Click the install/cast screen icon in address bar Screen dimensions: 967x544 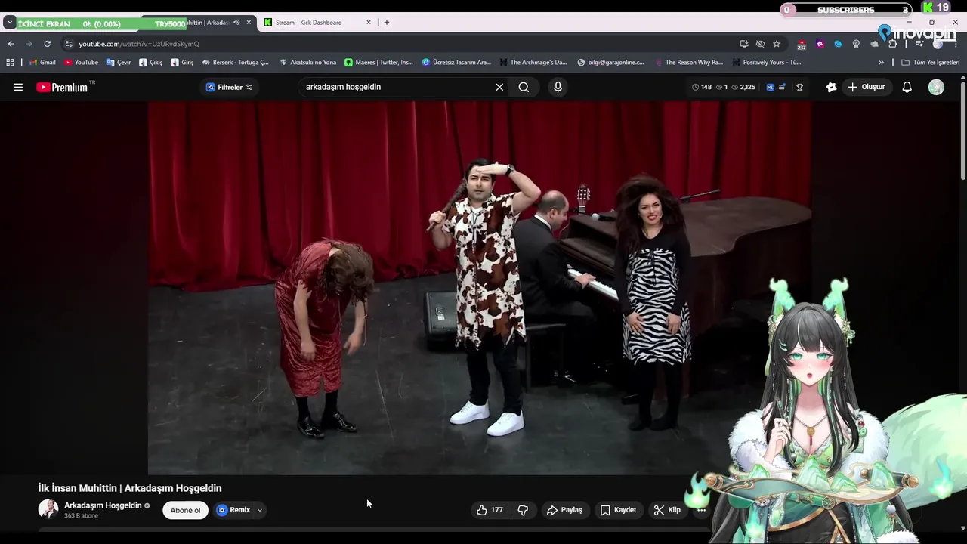point(744,44)
